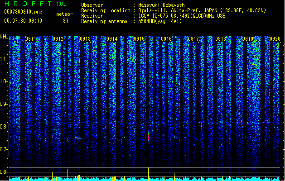Click the 0914 time marker
Image resolution: width=285 pixels, height=181 pixels.
112,39
